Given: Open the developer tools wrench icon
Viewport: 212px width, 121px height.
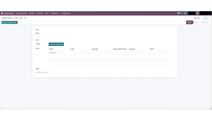Looking at the screenshot, I should click(x=197, y=13).
